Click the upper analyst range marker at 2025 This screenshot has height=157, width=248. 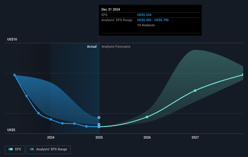pos(99,117)
